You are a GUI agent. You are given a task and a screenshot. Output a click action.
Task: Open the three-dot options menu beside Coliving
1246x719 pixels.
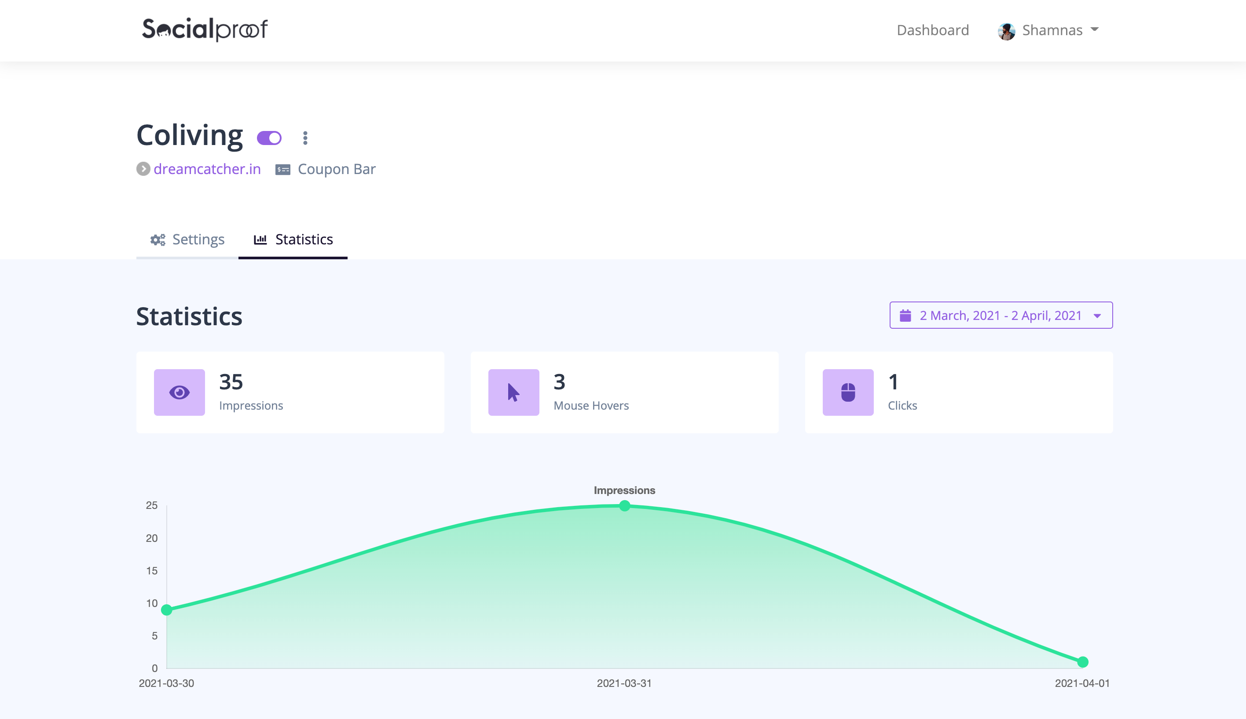[x=305, y=138]
